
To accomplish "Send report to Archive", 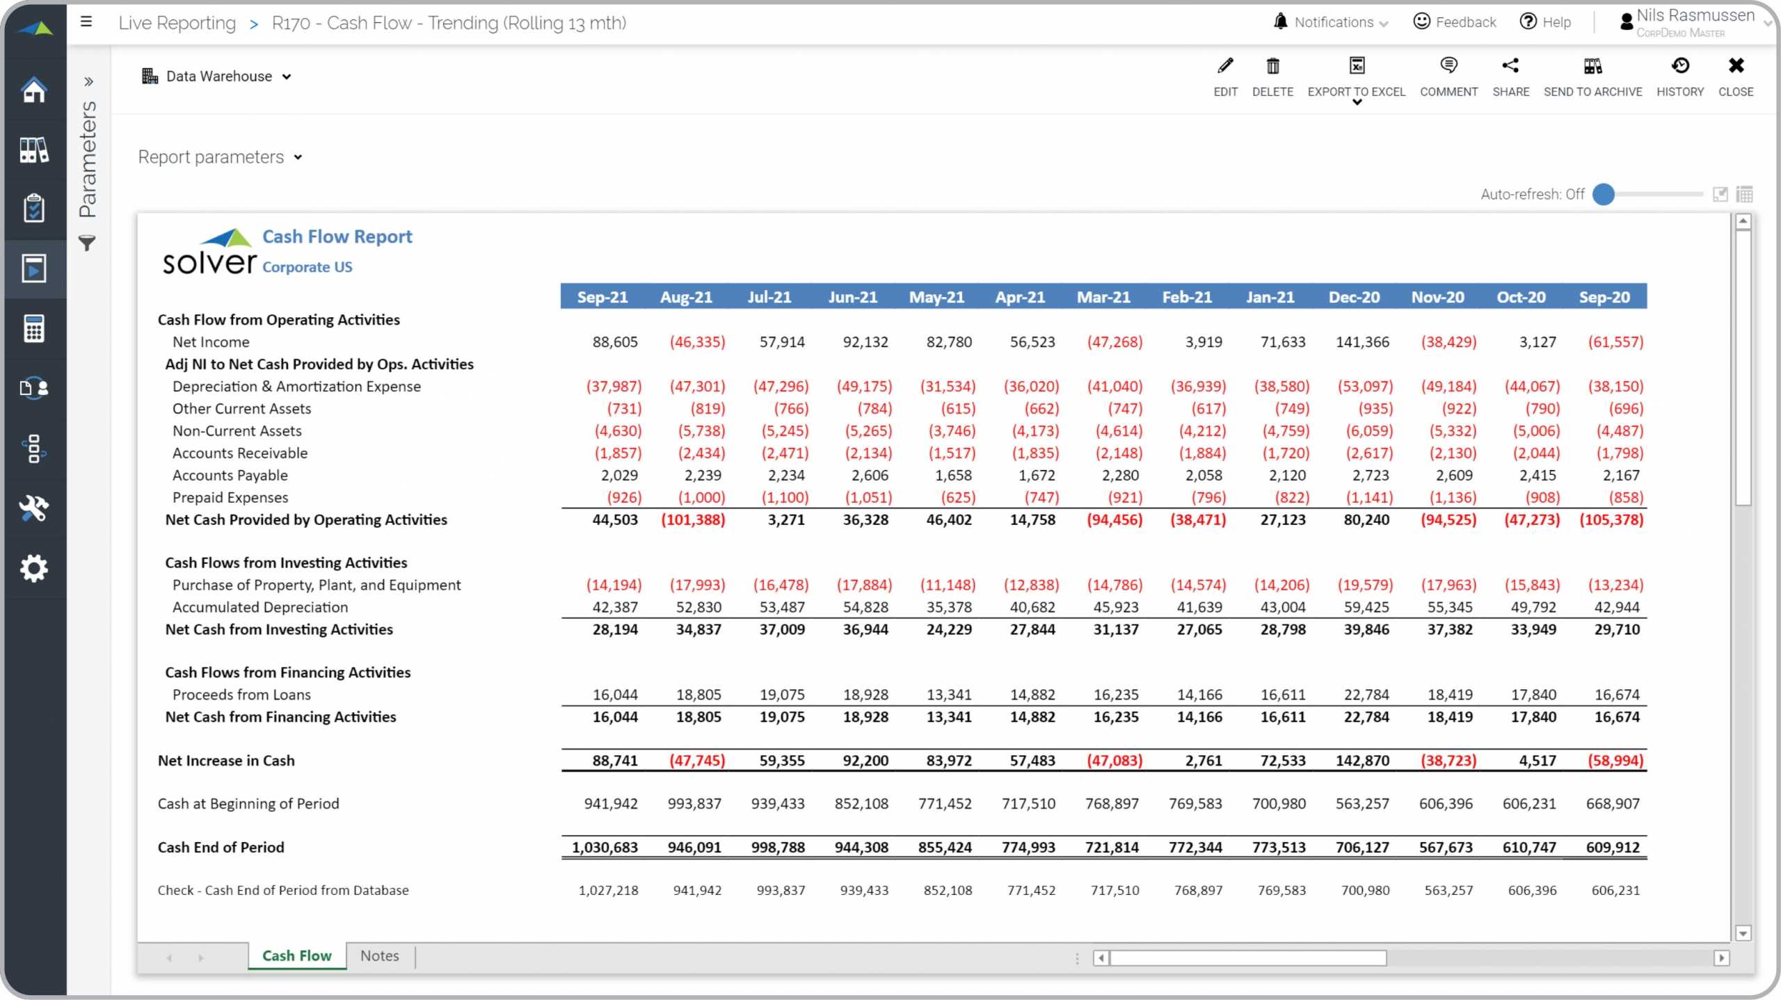I will point(1592,76).
